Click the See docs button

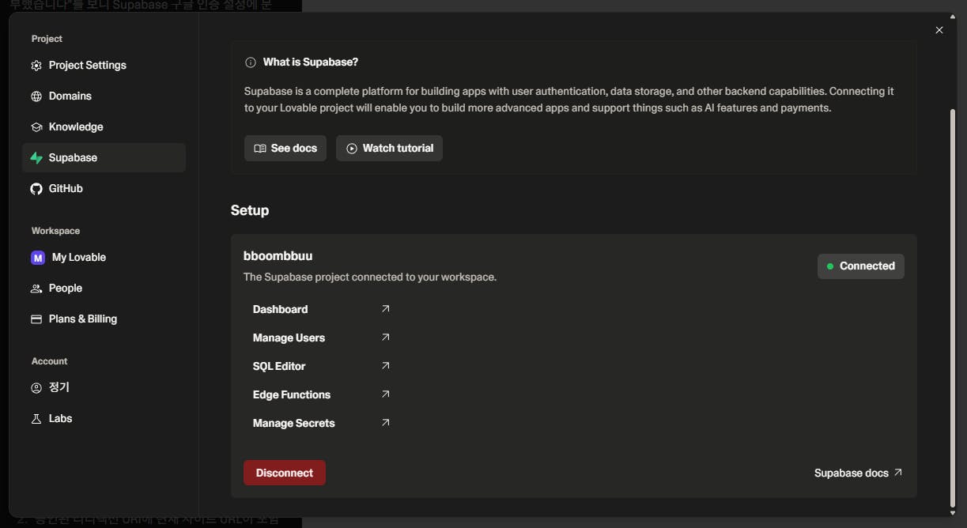285,149
